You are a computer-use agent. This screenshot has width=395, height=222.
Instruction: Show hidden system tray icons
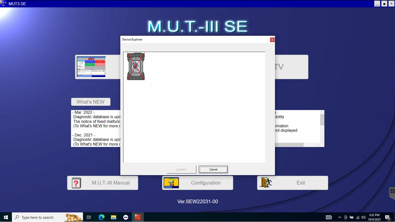coord(340,217)
